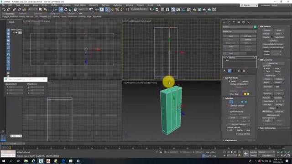292x164 pixels.
Task: Click Show End Result toggle under stack
Action: click(x=230, y=71)
